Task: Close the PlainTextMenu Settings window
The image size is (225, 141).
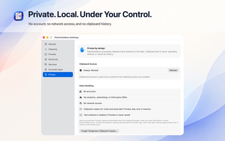Action: click(44, 38)
